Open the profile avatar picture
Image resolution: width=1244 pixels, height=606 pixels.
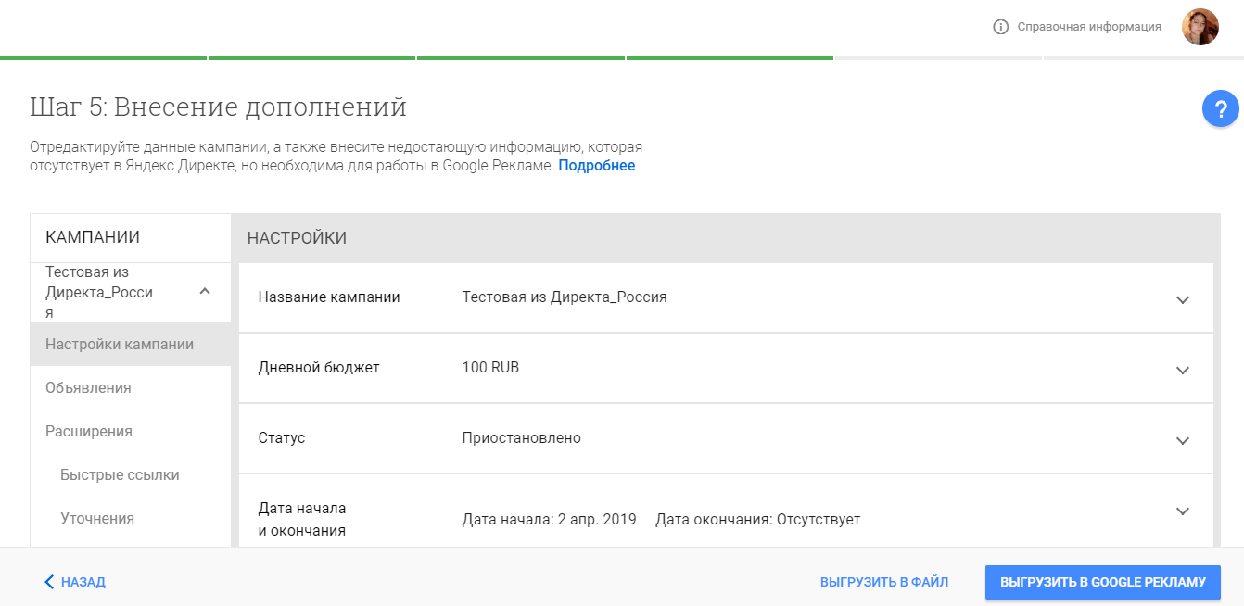tap(1200, 26)
